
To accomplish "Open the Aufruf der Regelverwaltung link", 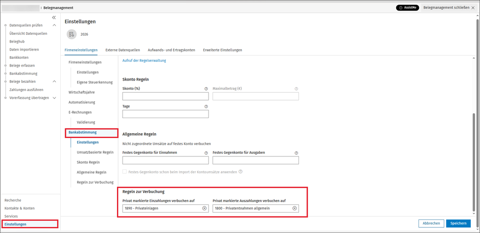I will [x=144, y=61].
